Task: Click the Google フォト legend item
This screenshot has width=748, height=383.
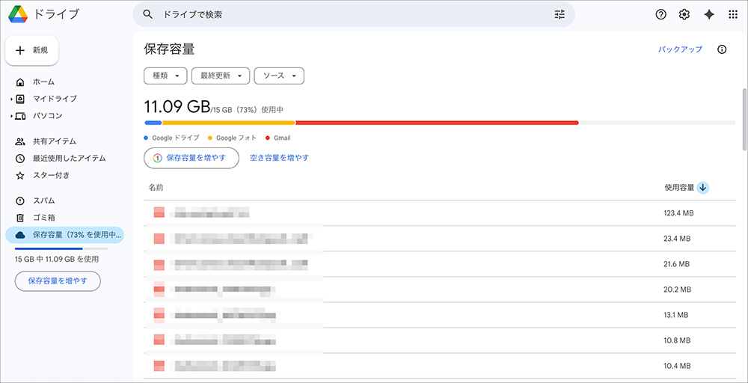Action: [233, 138]
